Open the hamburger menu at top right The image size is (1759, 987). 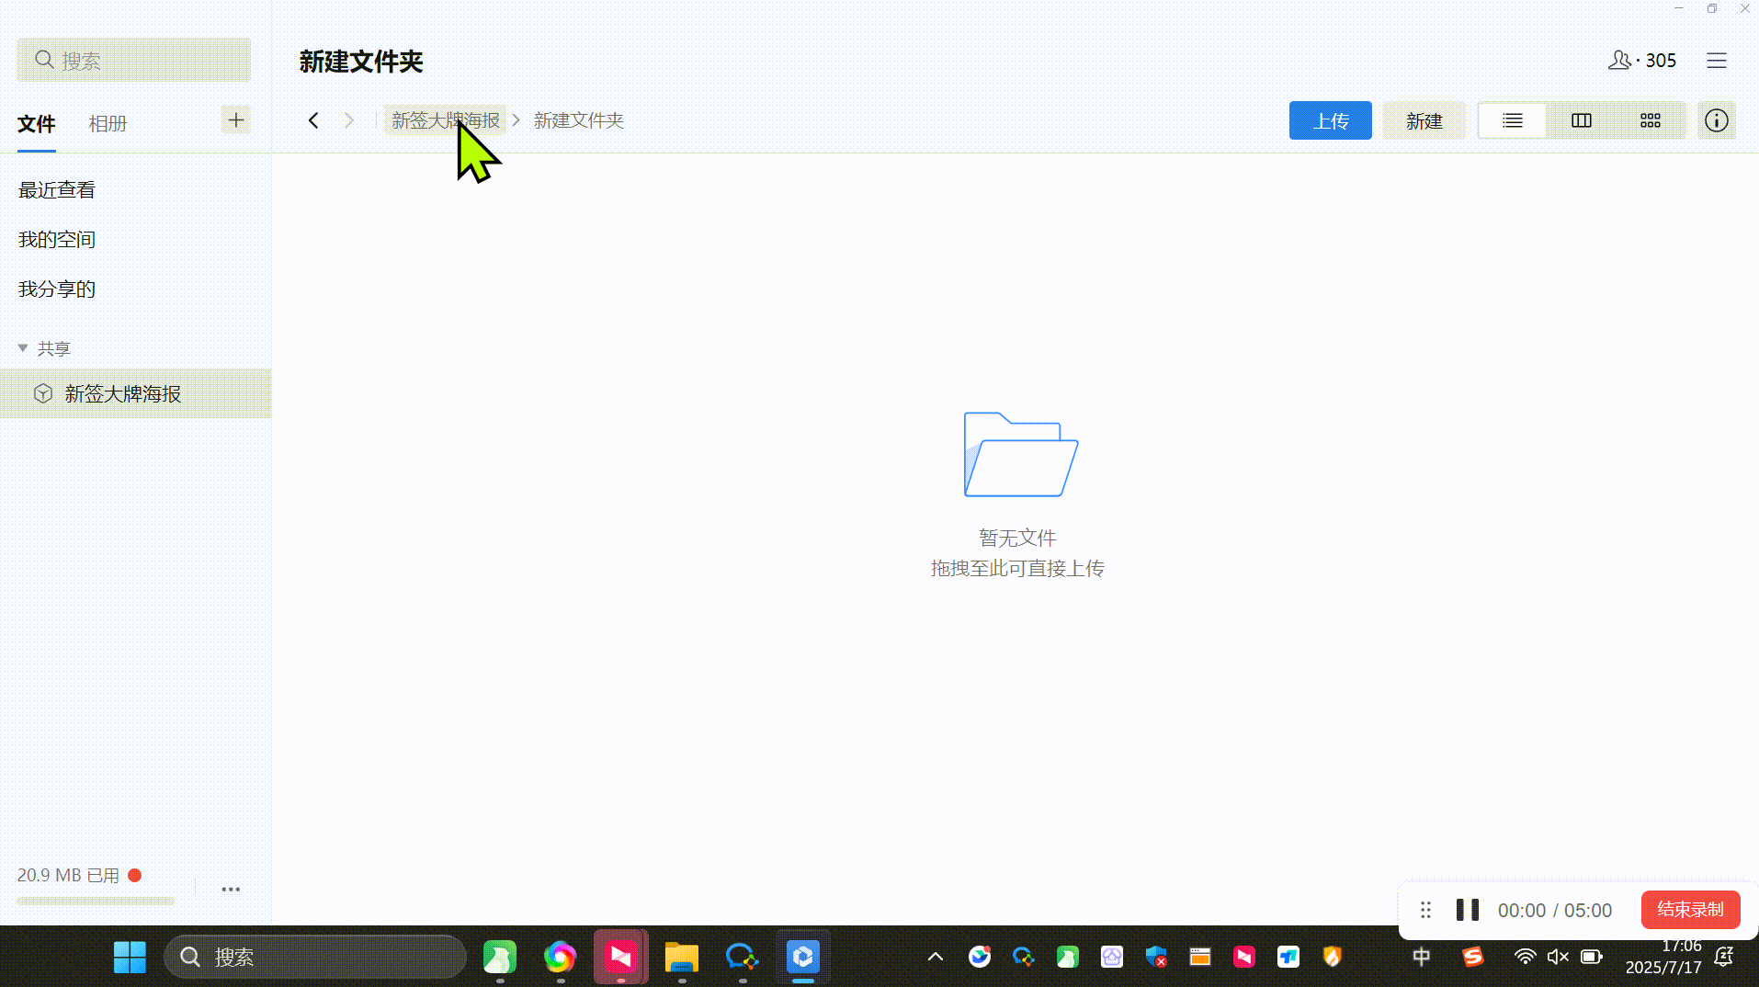[x=1716, y=61]
